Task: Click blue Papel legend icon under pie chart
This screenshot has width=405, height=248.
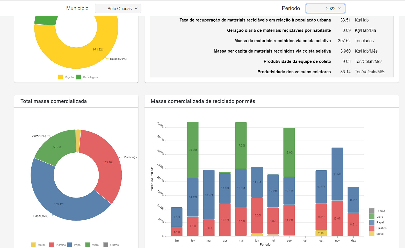Action: (70, 245)
